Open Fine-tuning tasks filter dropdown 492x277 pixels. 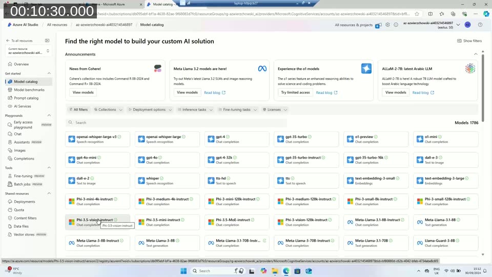click(237, 110)
